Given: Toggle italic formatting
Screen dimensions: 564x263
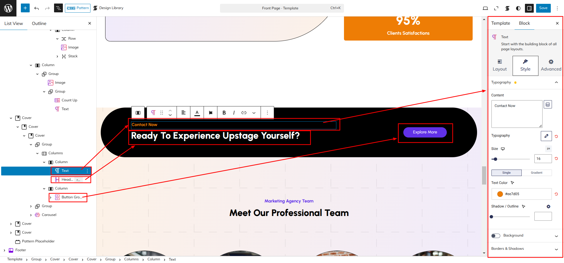Looking at the screenshot, I should tap(234, 113).
